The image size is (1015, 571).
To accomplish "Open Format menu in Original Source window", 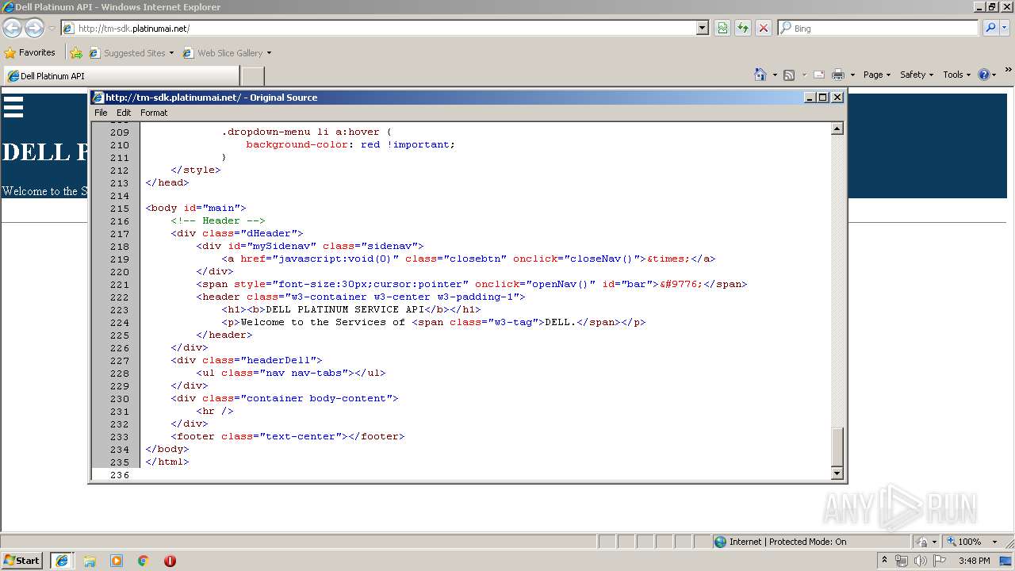I will (154, 113).
